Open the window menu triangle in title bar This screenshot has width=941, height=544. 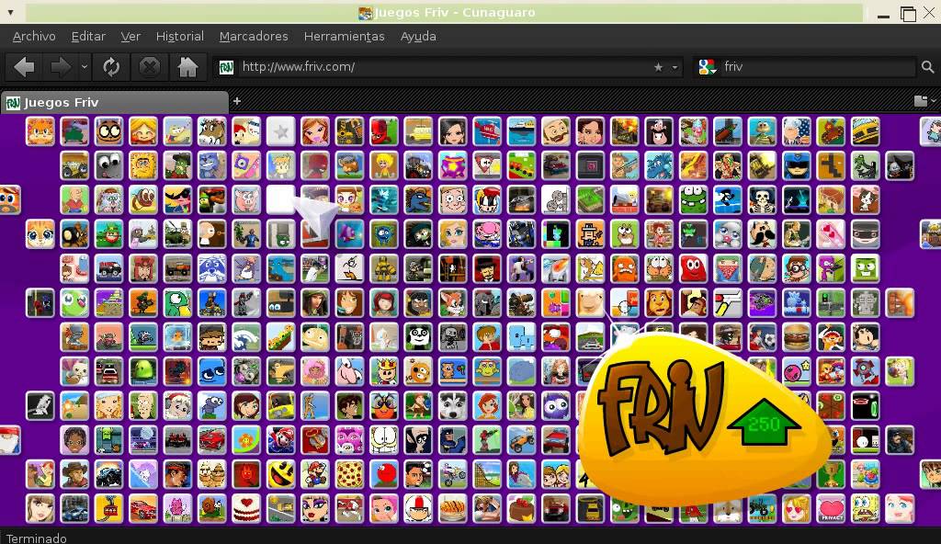10,12
